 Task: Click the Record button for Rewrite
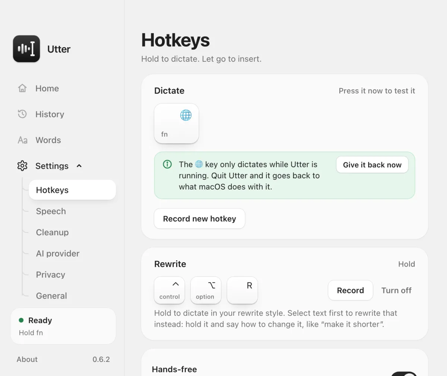(x=351, y=290)
